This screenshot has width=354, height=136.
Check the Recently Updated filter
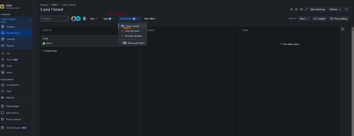coord(123,36)
